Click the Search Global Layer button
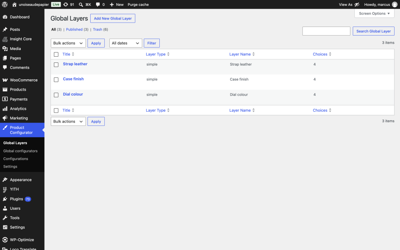The height and width of the screenshot is (250, 400). click(373, 31)
